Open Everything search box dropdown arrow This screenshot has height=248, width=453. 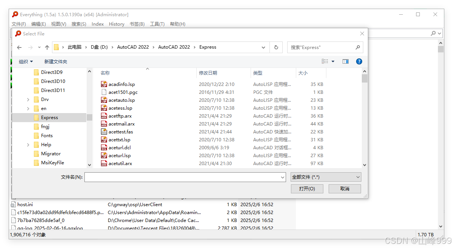(440, 34)
